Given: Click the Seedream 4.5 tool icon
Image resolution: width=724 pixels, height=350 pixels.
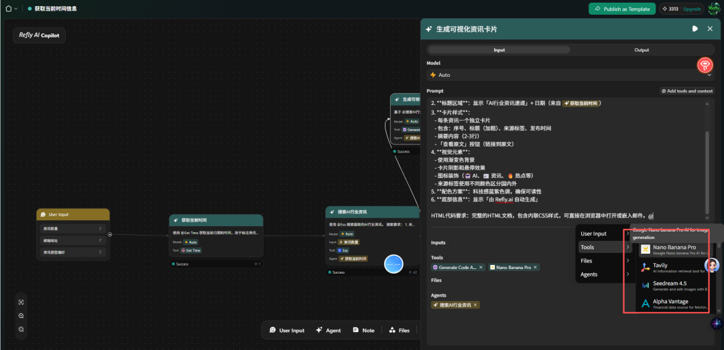Looking at the screenshot, I should tap(646, 286).
